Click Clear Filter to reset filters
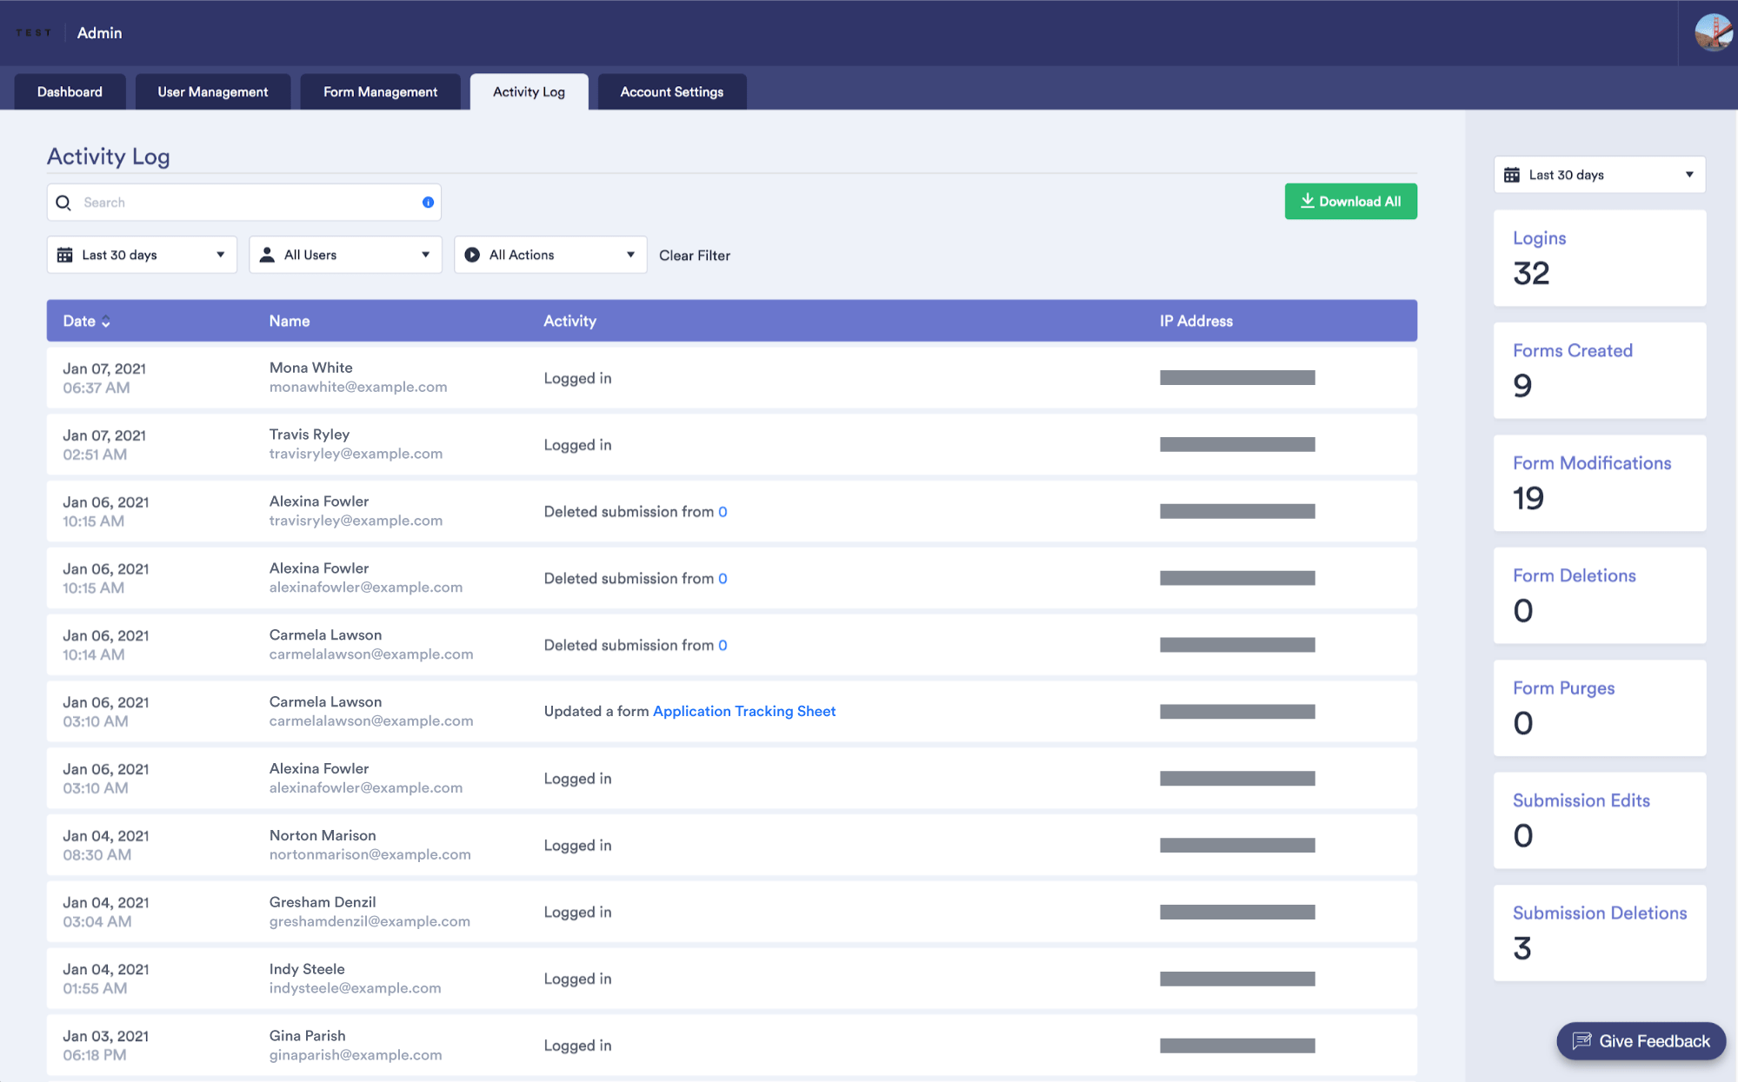Viewport: 1738px width, 1082px height. [x=693, y=255]
